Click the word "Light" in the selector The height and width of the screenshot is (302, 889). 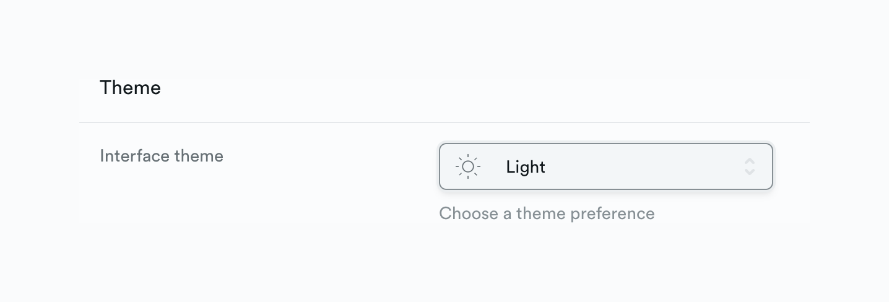[526, 167]
